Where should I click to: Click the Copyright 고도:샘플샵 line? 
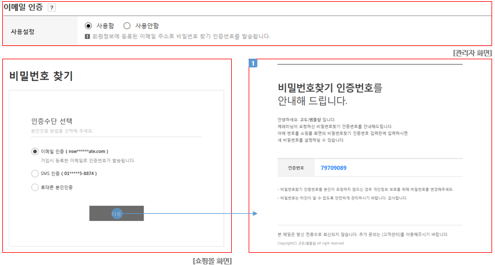tap(311, 243)
